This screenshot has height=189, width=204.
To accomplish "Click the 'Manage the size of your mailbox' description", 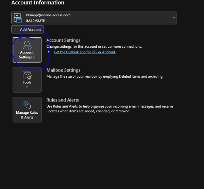I will tap(105, 77).
